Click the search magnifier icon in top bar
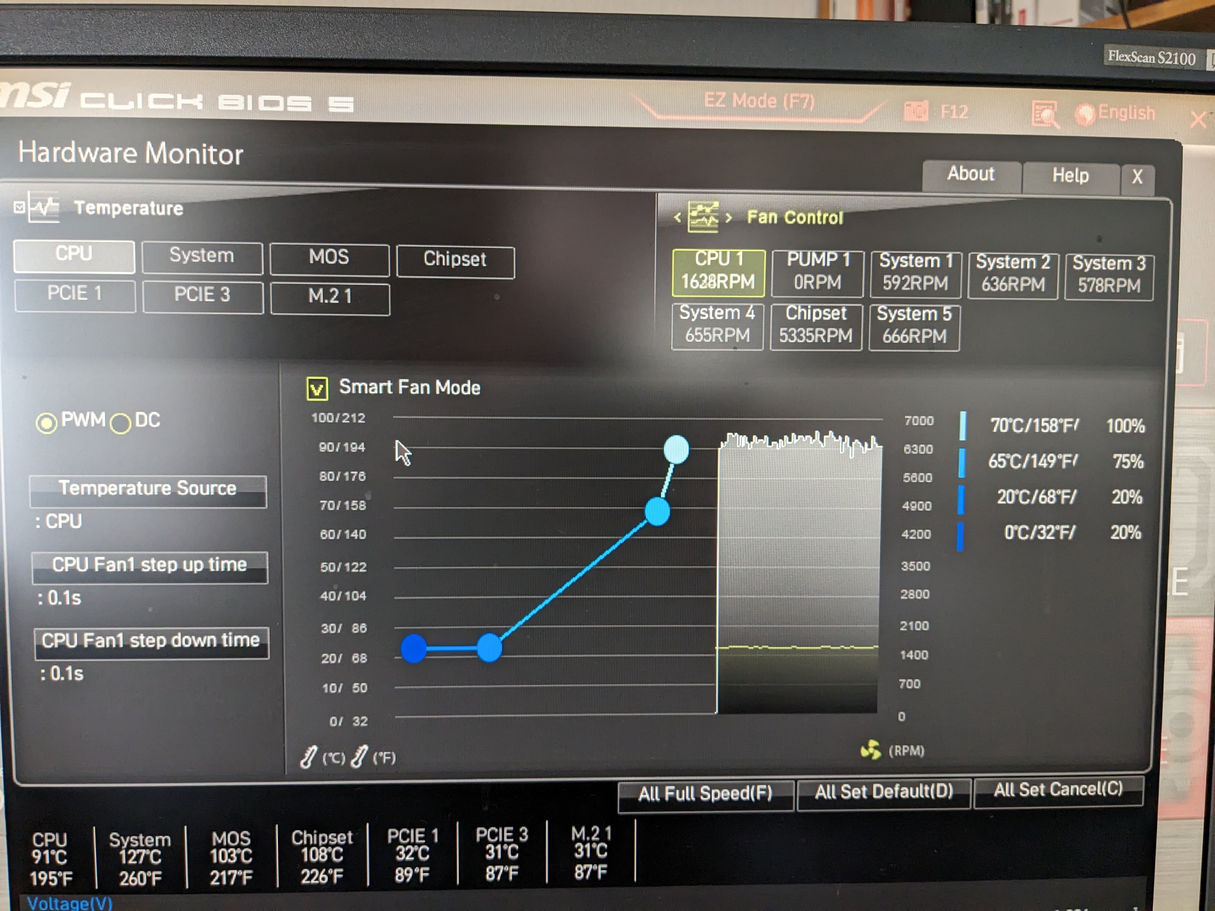The image size is (1215, 911). [x=1044, y=115]
